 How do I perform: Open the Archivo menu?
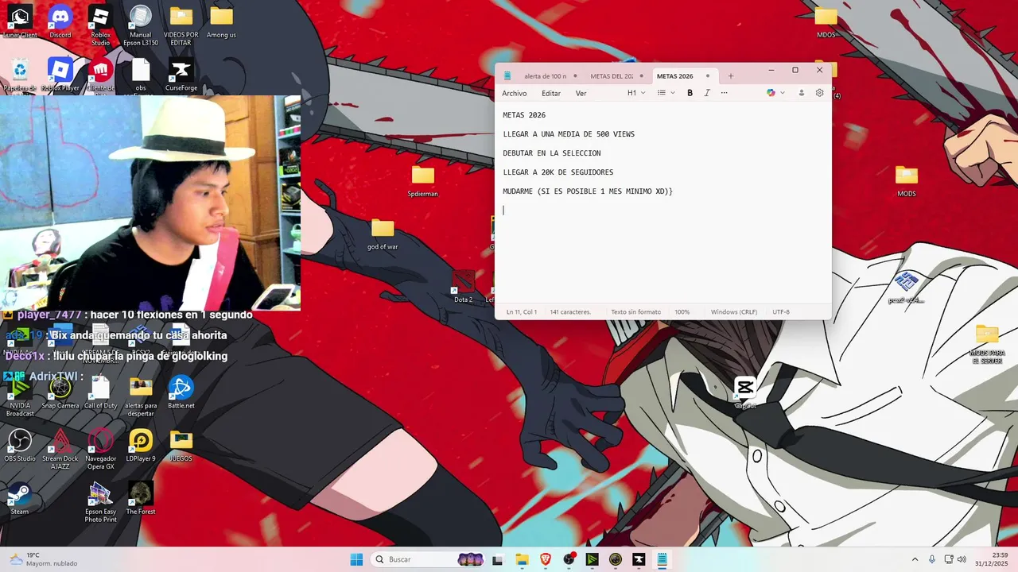pos(515,93)
